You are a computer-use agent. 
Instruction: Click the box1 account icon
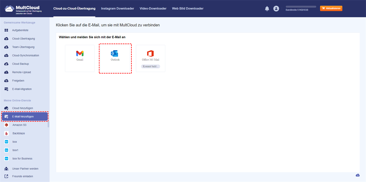click(x=6, y=150)
